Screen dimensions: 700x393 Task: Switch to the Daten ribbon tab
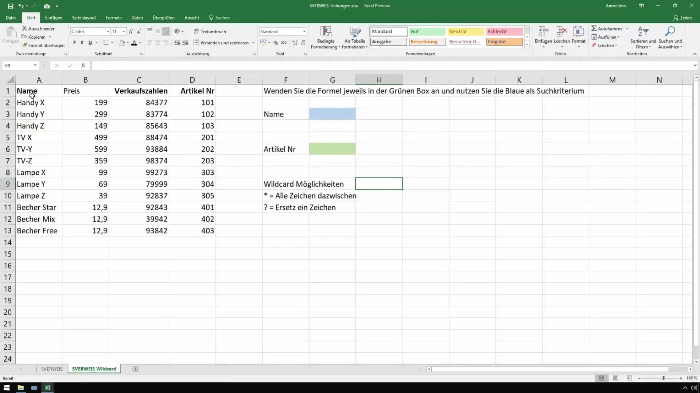coord(137,17)
